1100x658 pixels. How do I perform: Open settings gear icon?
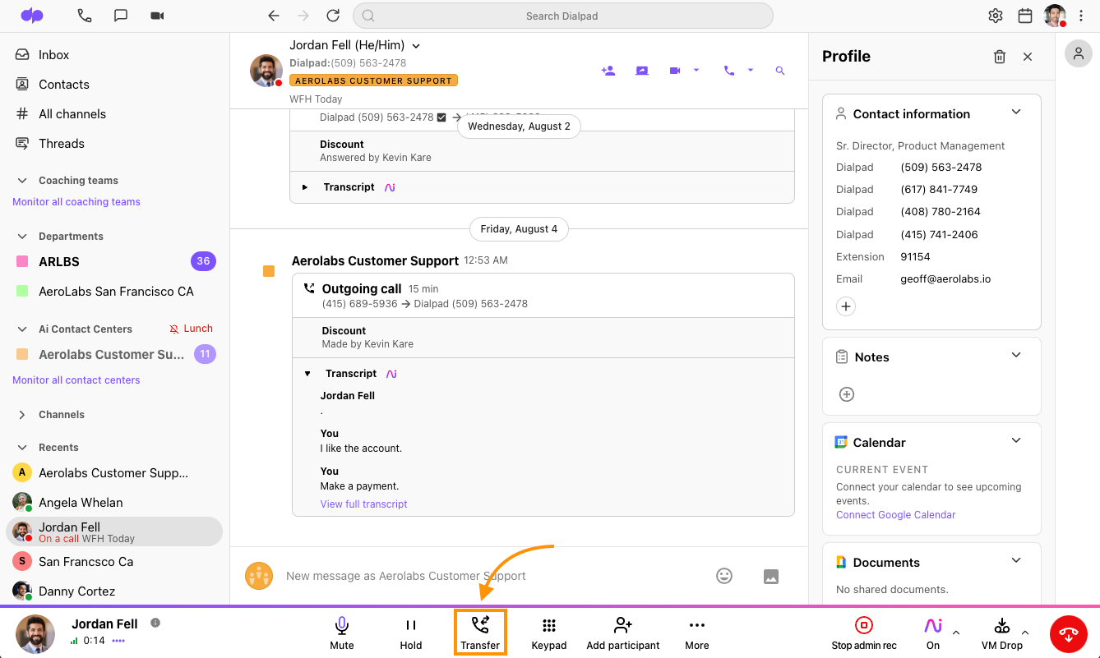point(996,16)
